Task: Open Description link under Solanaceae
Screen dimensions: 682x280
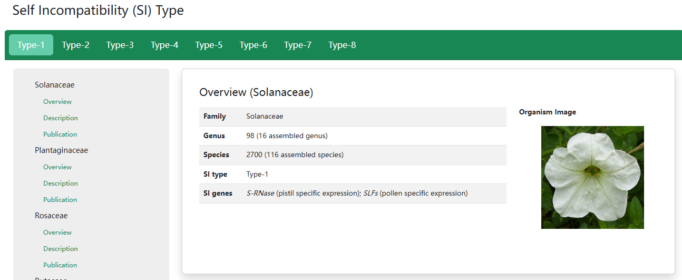Action: [x=61, y=118]
